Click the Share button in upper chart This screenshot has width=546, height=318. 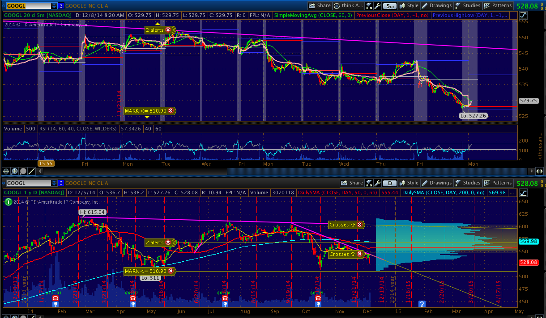click(x=320, y=6)
